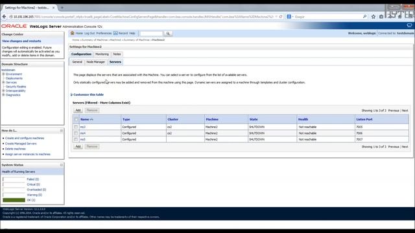415x233 pixels.
Task: Expand the Diagnostics tree node
Action: 3,94
